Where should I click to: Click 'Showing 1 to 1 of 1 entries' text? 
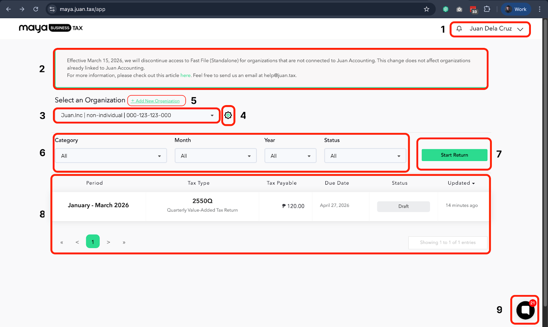point(448,242)
